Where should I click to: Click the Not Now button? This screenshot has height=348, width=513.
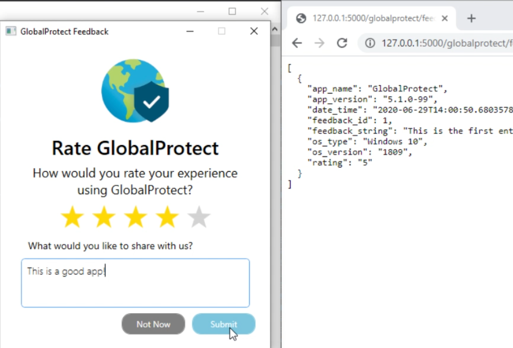pyautogui.click(x=153, y=324)
